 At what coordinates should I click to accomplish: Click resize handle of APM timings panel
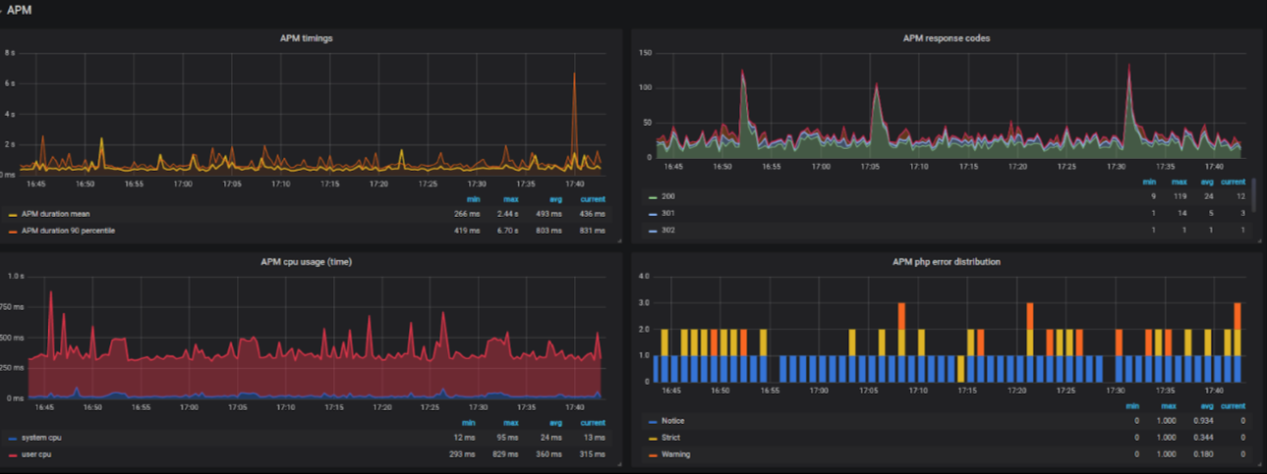619,239
